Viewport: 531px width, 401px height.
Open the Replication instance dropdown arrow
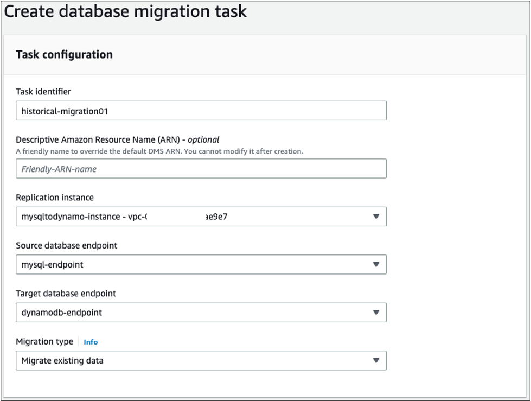(x=376, y=217)
